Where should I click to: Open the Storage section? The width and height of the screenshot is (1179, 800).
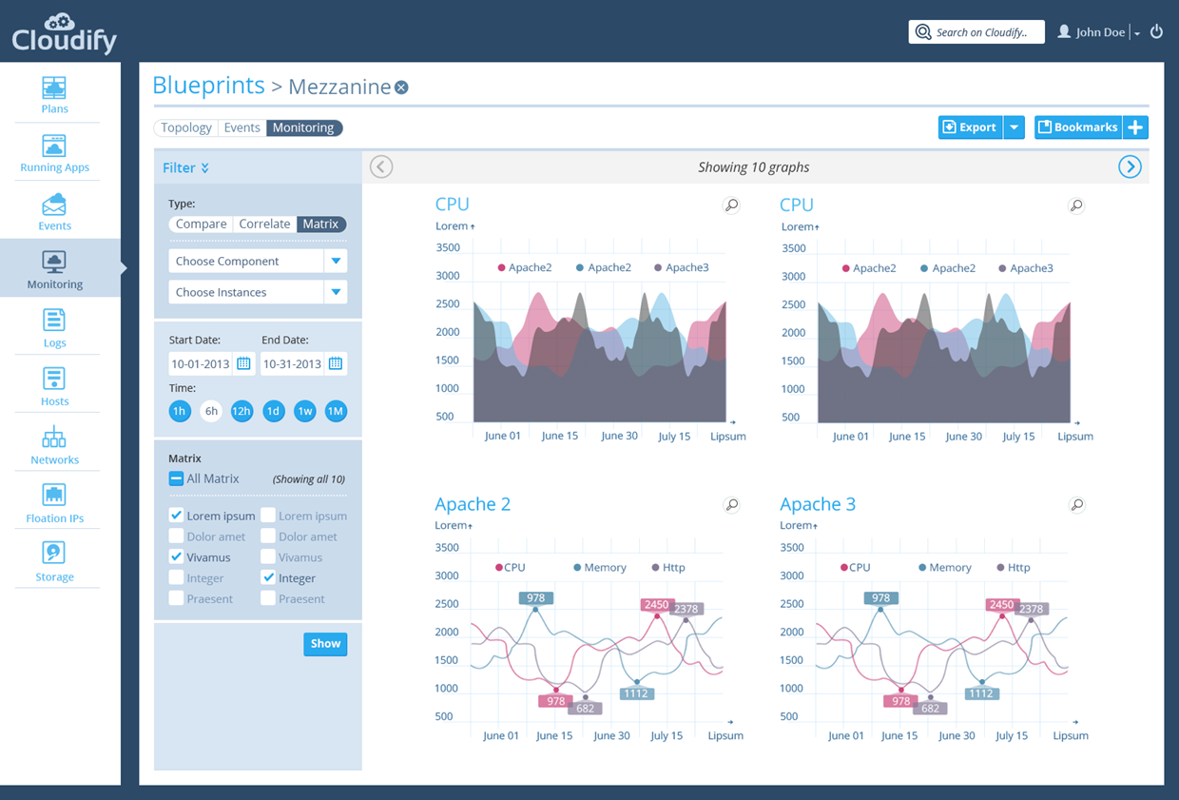[x=54, y=561]
